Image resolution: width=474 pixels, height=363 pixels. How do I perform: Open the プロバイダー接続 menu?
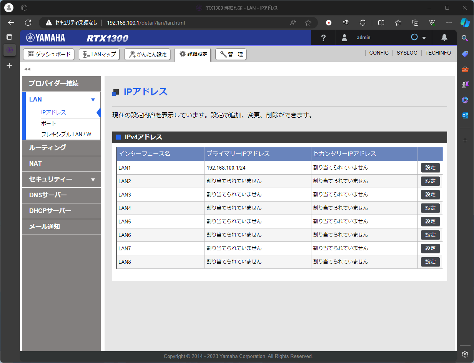coord(61,83)
